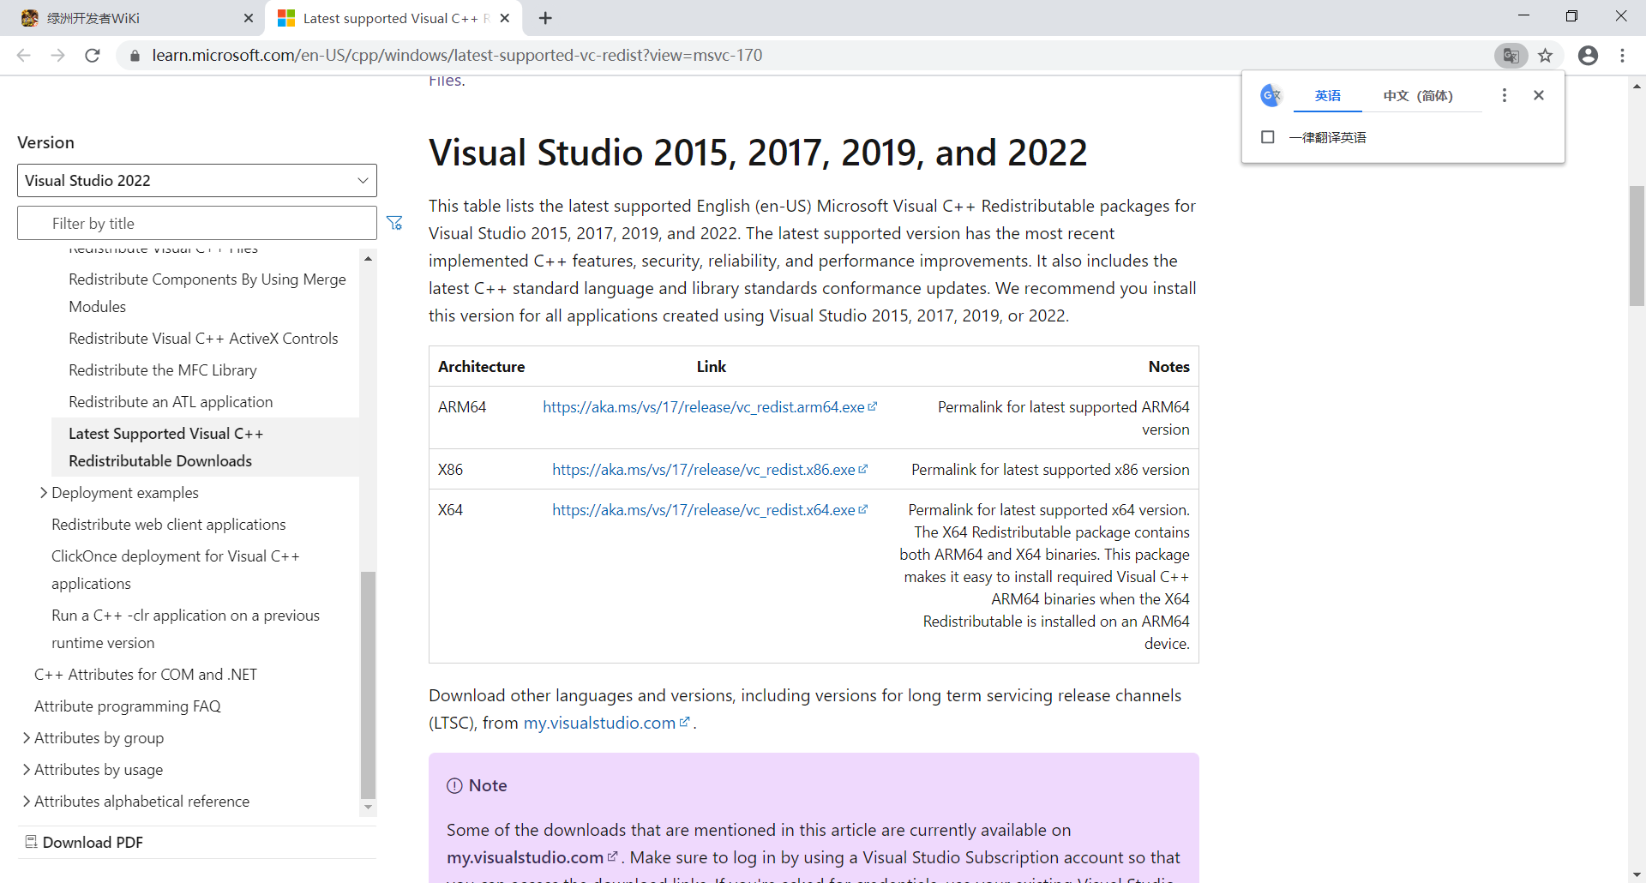Click the address bar URL
This screenshot has width=1646, height=883.
tap(457, 56)
